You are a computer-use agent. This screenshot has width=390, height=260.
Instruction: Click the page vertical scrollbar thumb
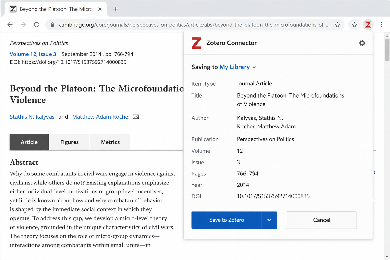pyautogui.click(x=387, y=50)
